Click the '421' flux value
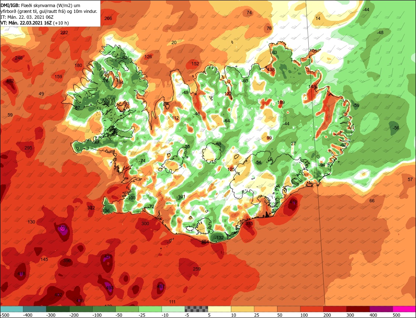 [108, 256]
